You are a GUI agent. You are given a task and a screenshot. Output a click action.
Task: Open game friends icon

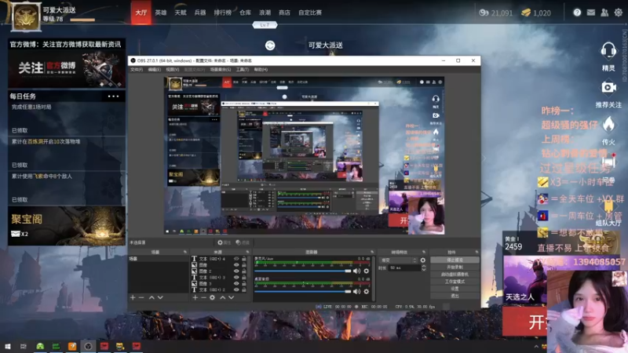click(604, 13)
